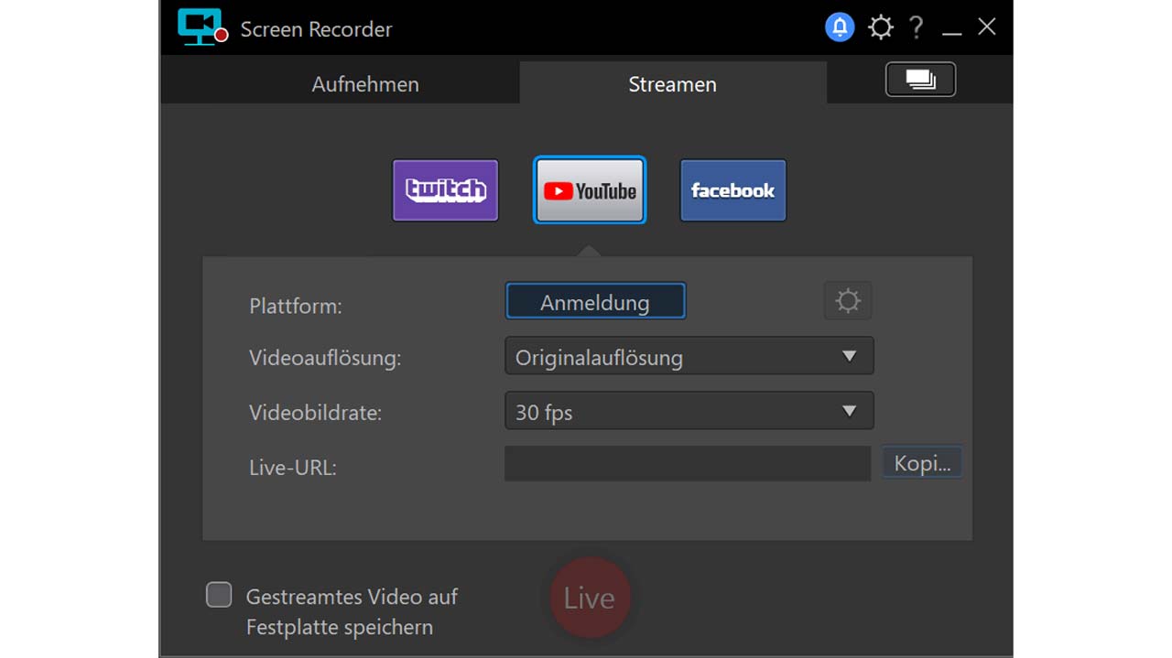Select the Facebook streaming platform
Viewport: 1172px width, 658px height.
point(732,190)
